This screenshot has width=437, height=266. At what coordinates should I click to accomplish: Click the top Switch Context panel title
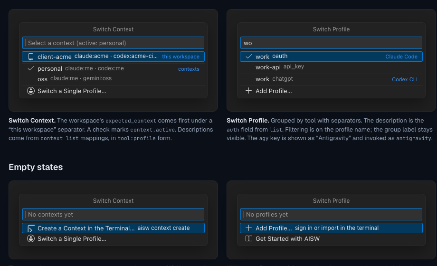click(x=113, y=29)
